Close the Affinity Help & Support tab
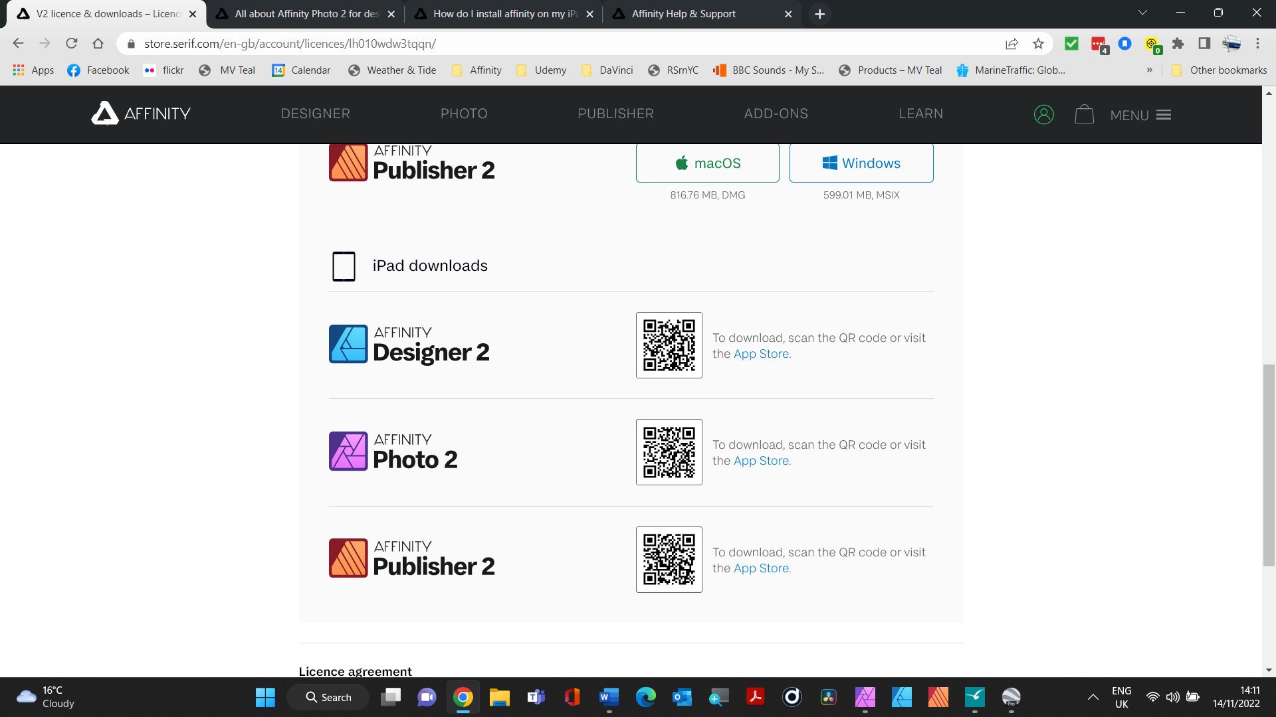 click(x=788, y=14)
